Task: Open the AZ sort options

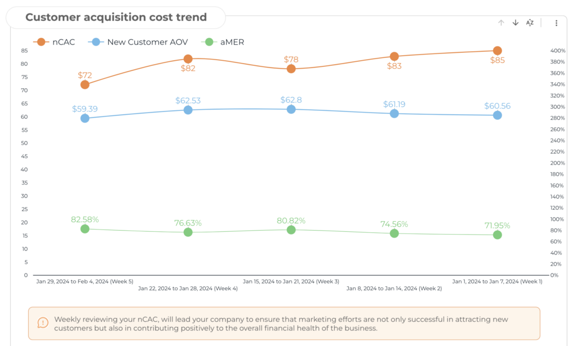Action: 530,23
